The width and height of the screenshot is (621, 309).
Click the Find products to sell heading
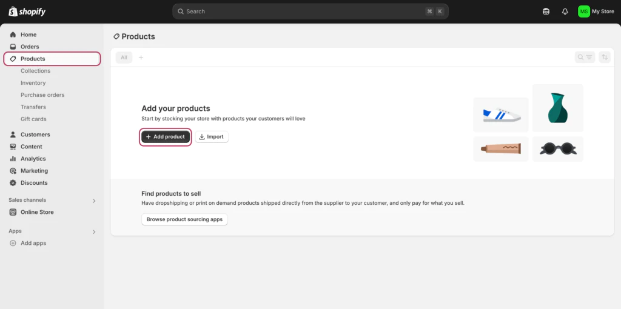[x=171, y=193]
